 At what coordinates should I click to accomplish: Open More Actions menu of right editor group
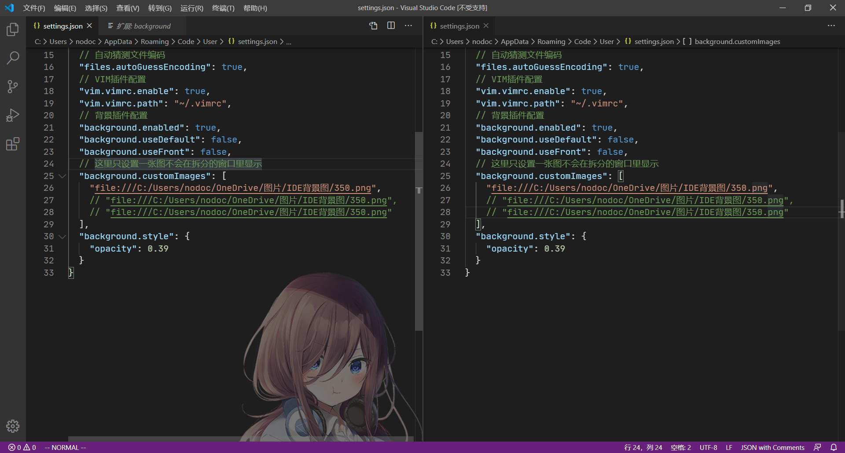831,26
